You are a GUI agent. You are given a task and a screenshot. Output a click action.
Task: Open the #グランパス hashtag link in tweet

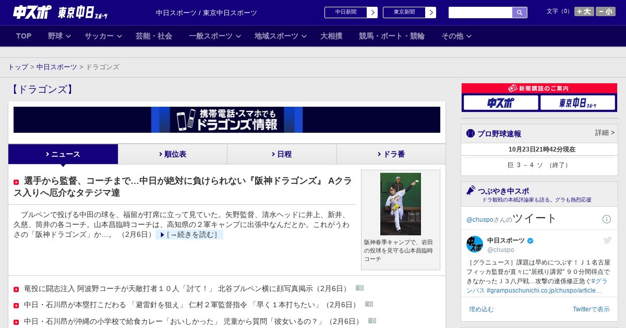tap(538, 285)
